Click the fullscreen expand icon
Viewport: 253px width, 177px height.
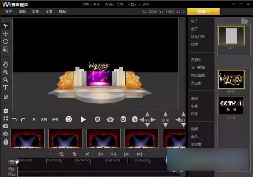5,119
